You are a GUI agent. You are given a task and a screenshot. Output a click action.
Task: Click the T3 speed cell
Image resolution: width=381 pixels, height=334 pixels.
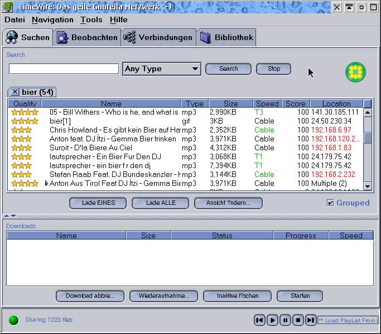tap(259, 112)
